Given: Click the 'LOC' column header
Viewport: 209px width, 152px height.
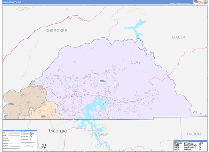Looking at the screenshot, I should [x=201, y=143].
